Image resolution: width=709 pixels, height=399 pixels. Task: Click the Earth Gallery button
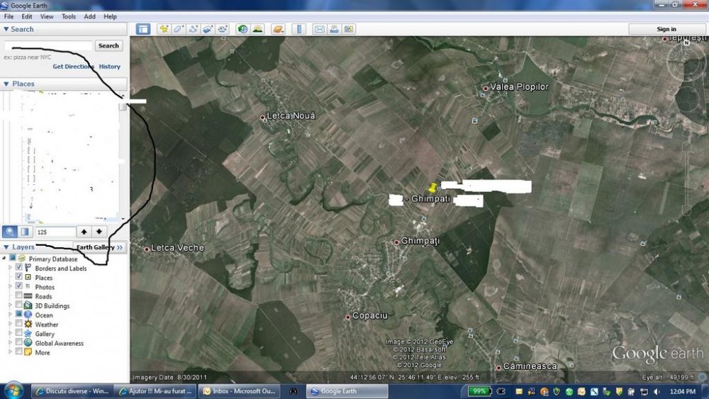point(99,247)
